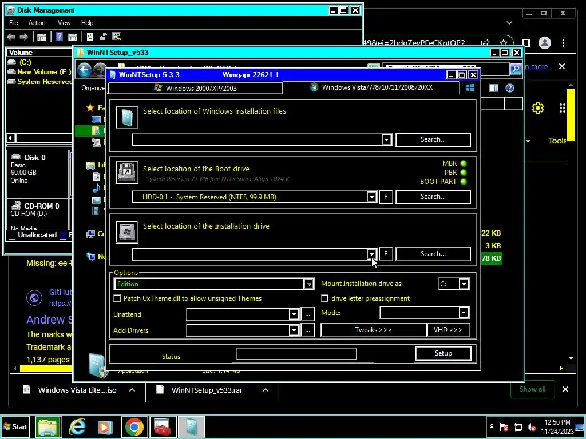Click the Windows logo icon beside the tabs
Screen dimensions: 586x439
tap(470, 87)
